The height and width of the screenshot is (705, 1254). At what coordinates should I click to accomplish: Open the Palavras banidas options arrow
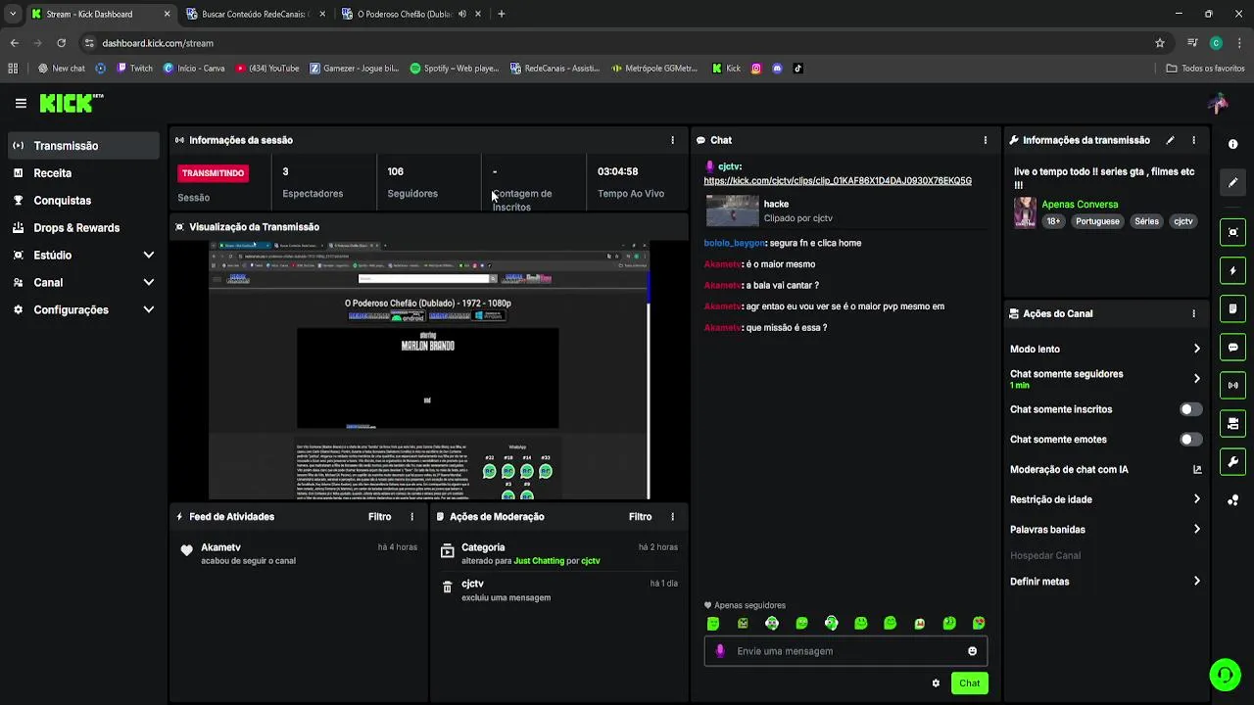(x=1196, y=530)
